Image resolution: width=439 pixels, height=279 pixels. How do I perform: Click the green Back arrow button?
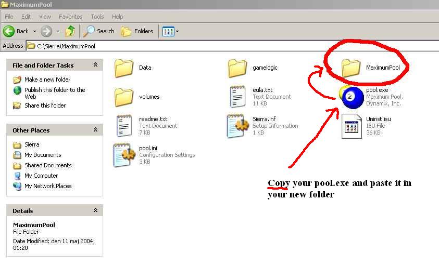click(9, 31)
